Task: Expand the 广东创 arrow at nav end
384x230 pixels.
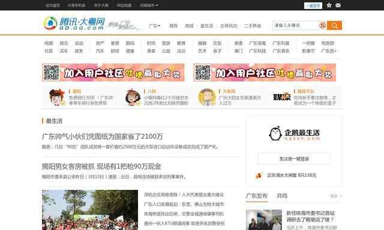Action: coord(329,51)
